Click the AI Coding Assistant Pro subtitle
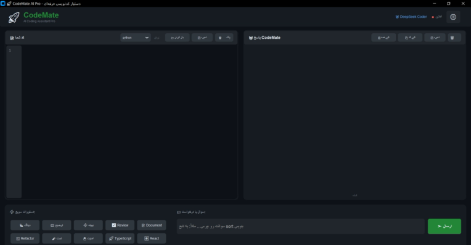 click(x=39, y=22)
